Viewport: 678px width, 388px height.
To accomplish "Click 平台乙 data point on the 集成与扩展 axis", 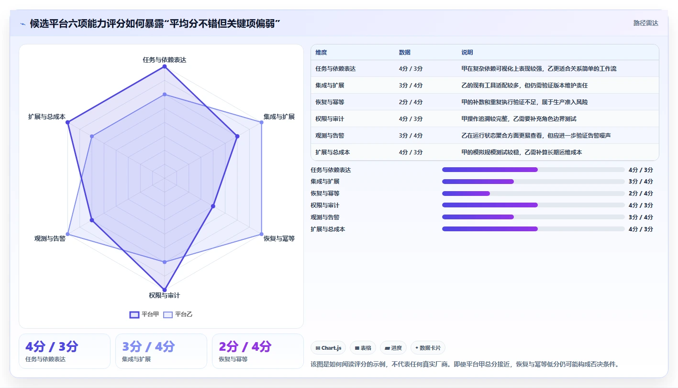I will click(261, 122).
